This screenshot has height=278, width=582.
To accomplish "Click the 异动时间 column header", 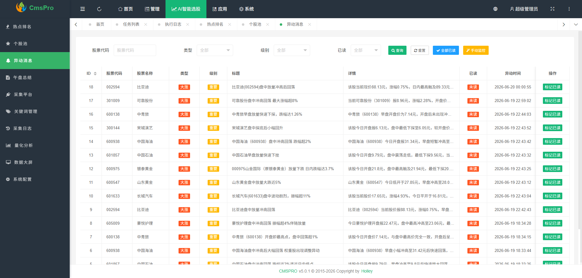I will tap(513, 74).
